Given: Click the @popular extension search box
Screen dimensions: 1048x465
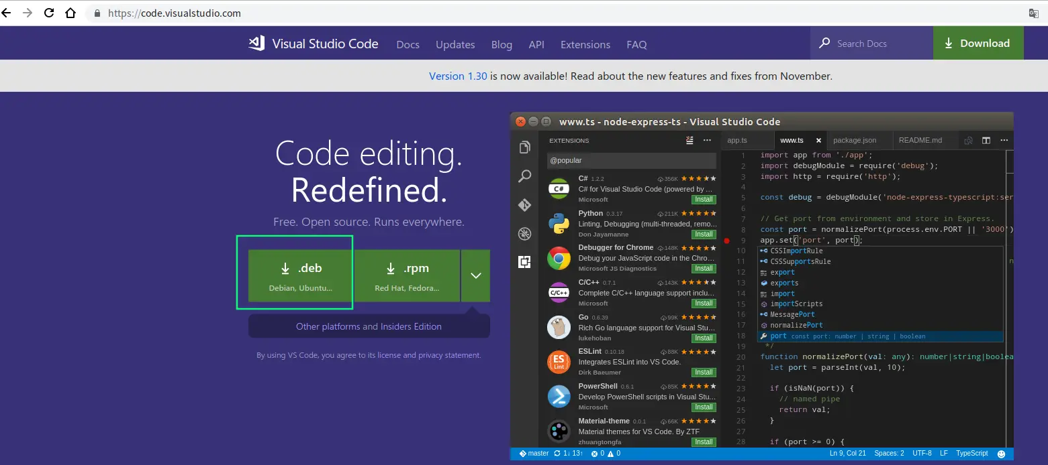Looking at the screenshot, I should [632, 161].
